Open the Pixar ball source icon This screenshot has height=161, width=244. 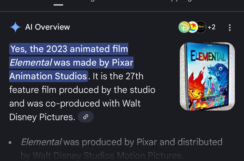click(192, 27)
